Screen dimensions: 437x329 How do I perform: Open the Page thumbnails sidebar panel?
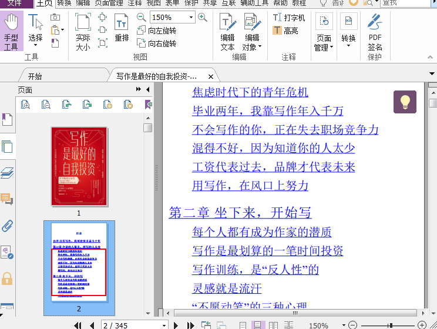tap(7, 146)
